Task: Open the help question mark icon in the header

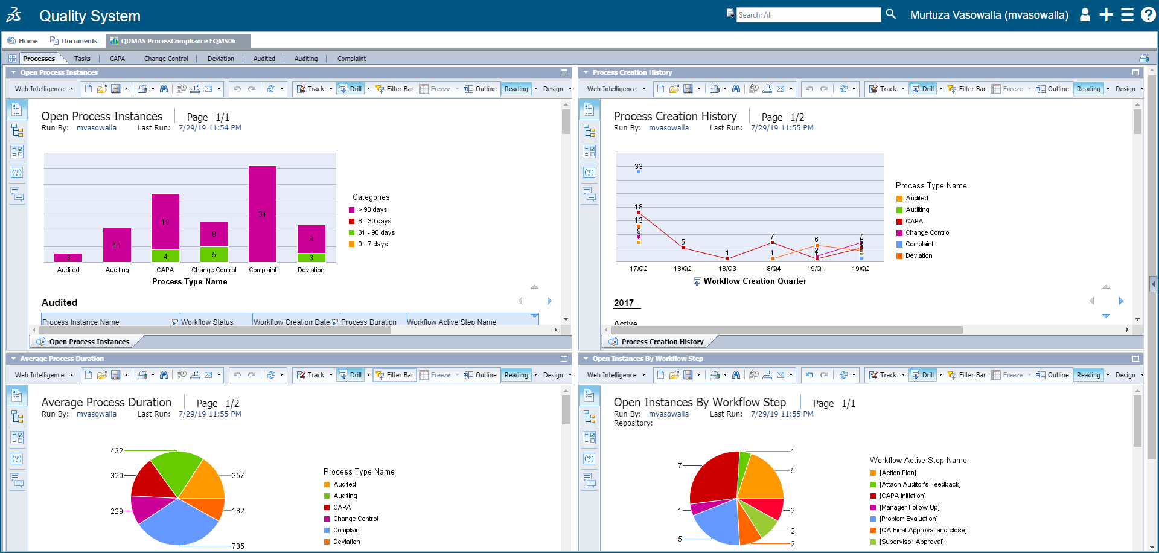Action: point(1148,15)
